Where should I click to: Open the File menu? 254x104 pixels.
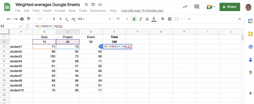18,11
